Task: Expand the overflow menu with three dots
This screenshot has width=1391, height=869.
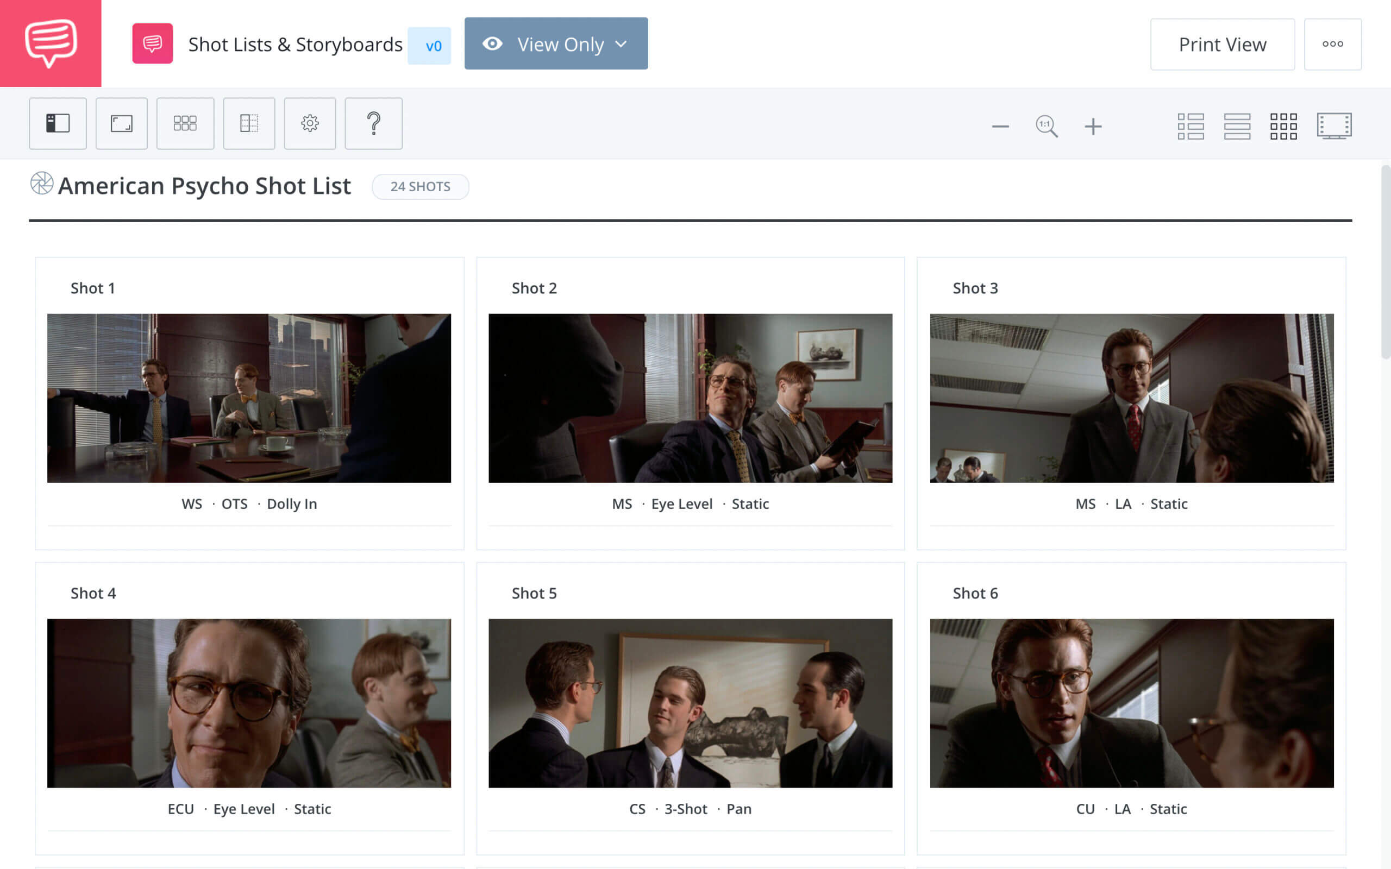Action: coord(1332,44)
